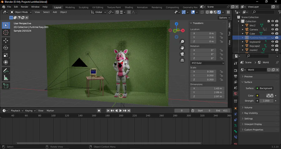
Task: Select the Rotate tool
Action: pos(6,48)
